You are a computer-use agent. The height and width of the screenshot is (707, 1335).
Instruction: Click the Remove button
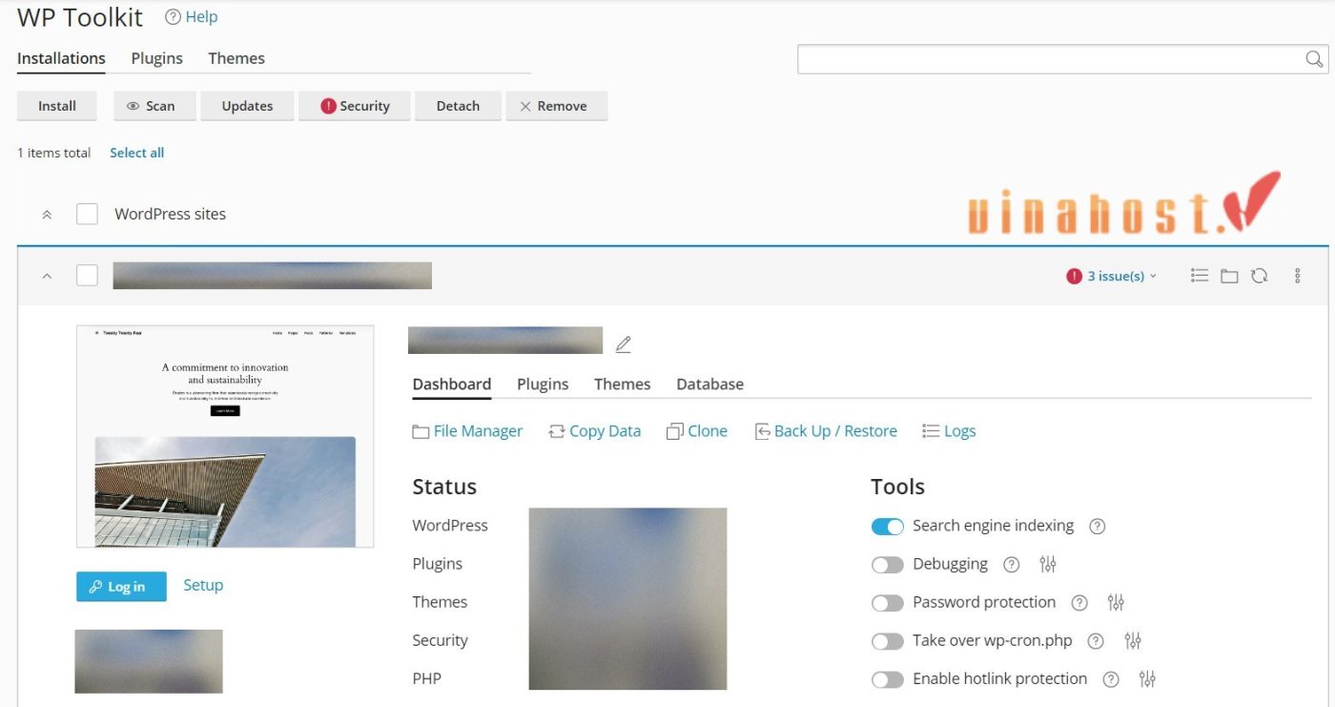pos(557,106)
